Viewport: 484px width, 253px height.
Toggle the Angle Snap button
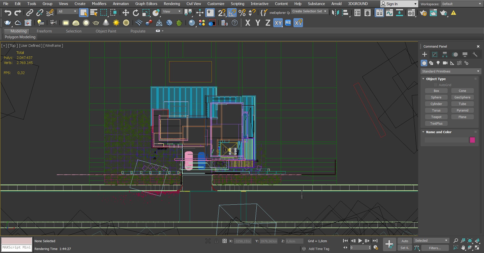pos(232,13)
